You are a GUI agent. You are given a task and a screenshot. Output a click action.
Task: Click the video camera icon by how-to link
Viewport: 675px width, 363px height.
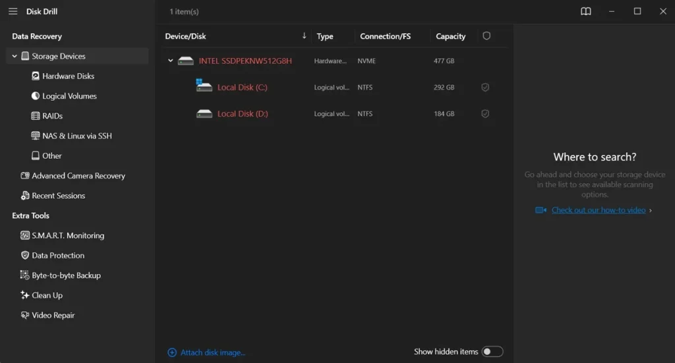pos(541,210)
